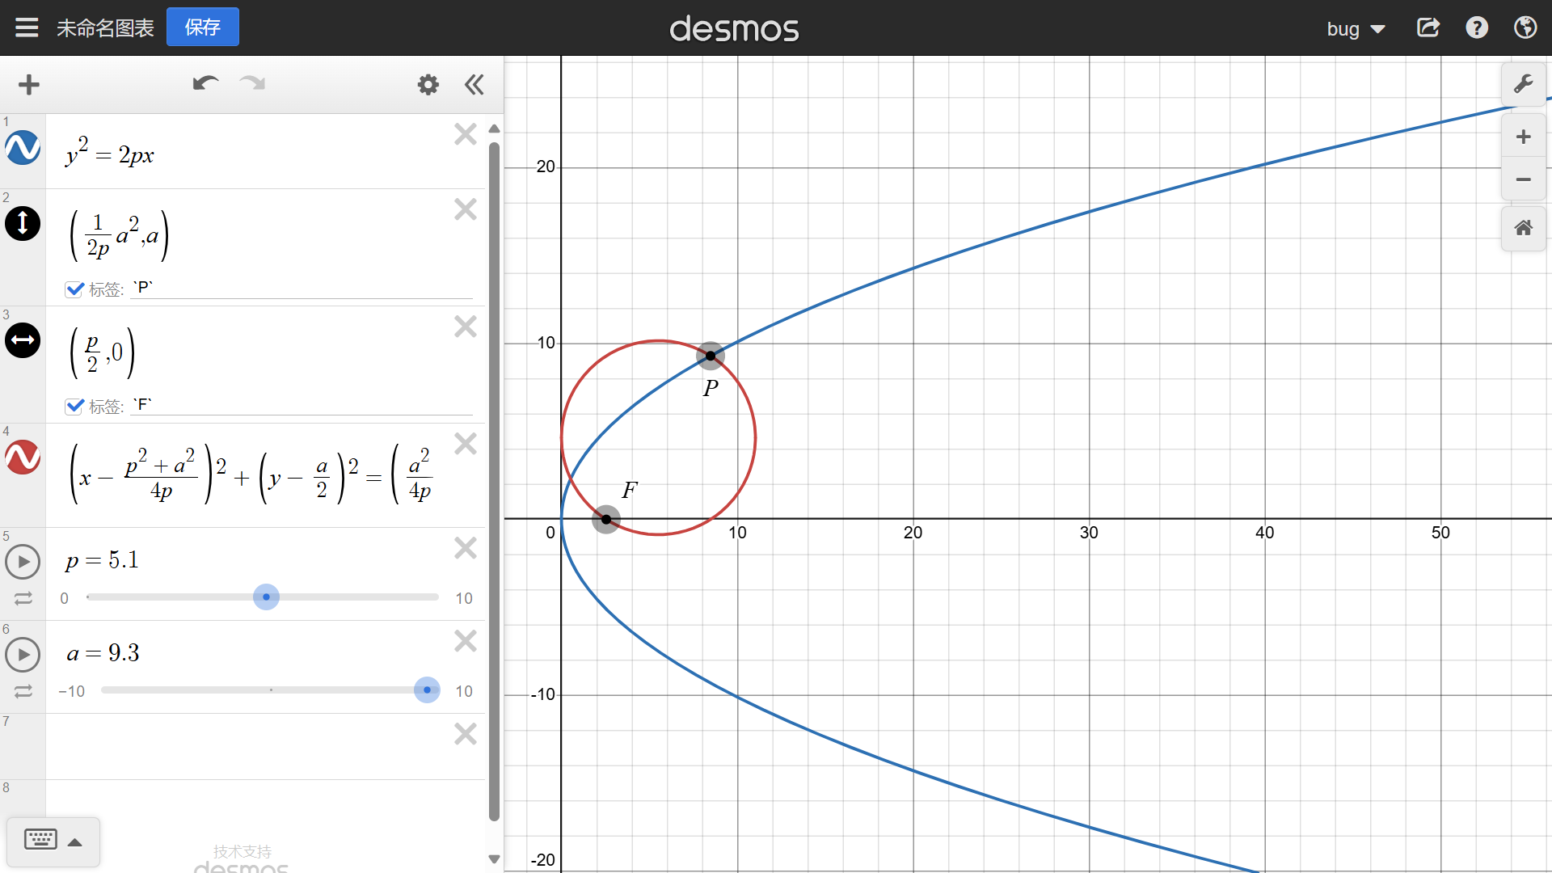This screenshot has width=1552, height=873.
Task: Open the hamburger main menu
Action: [x=27, y=28]
